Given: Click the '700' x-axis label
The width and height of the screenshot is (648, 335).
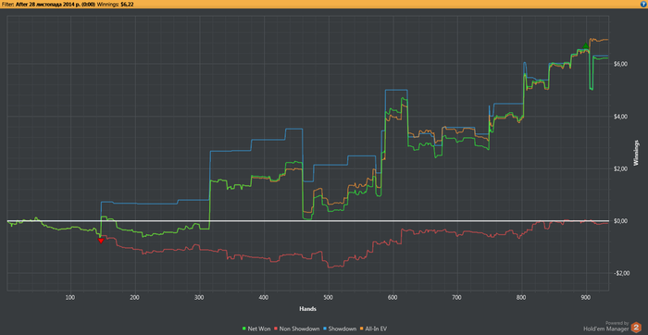Looking at the screenshot, I should (457, 297).
